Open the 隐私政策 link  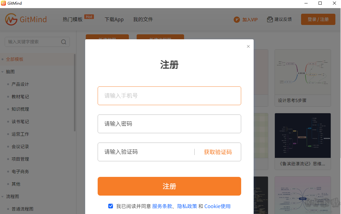187,206
